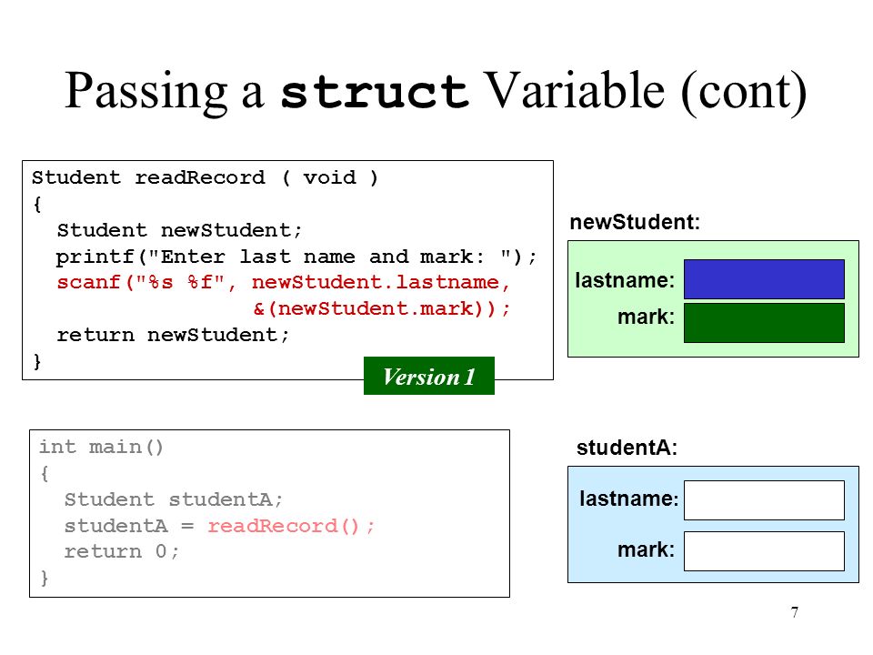Image resolution: width=873 pixels, height=655 pixels.
Task: Click the 'return 0;' line in main
Action: (x=121, y=551)
